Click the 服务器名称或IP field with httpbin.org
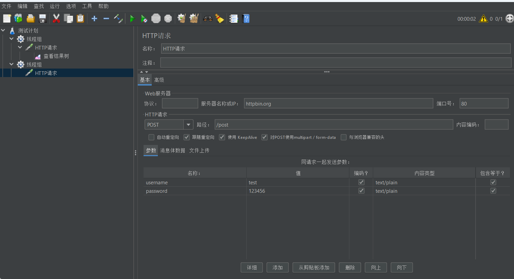514x279 pixels. coord(338,104)
